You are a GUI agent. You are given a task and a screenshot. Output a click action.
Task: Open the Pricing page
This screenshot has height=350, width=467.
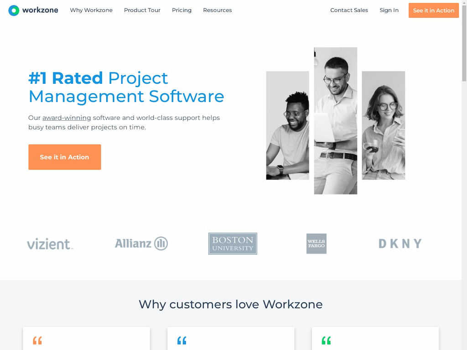182,10
